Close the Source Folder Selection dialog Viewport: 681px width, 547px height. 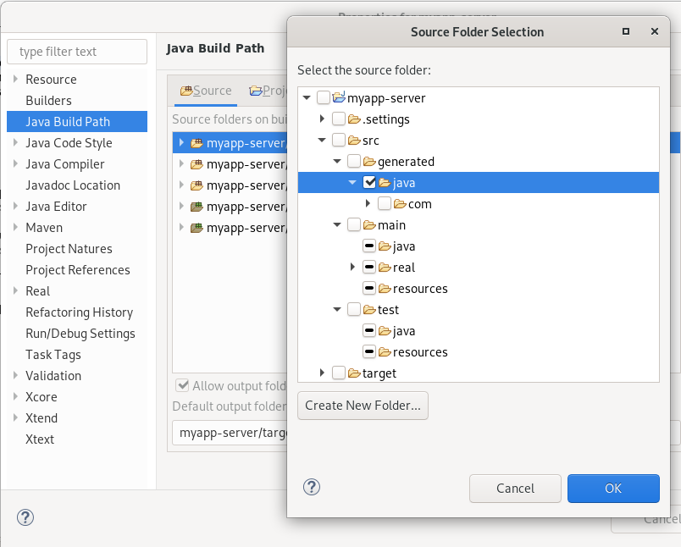click(655, 31)
